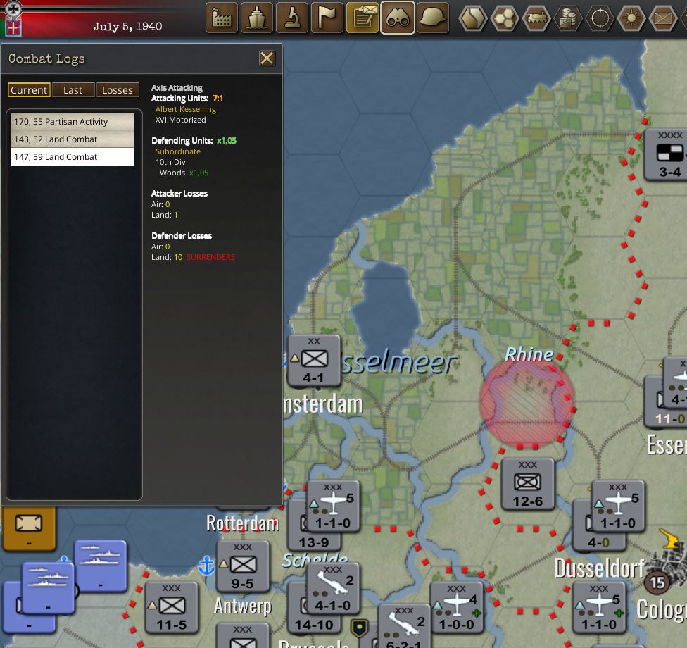This screenshot has width=687, height=648.
Task: Click the national flag emblem top left
Action: tap(13, 27)
